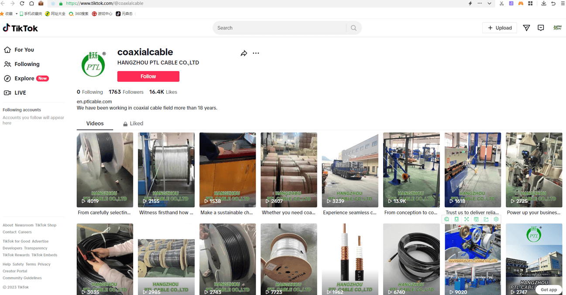Open browser home page icon
This screenshot has height=295, width=566.
(x=31, y=3)
